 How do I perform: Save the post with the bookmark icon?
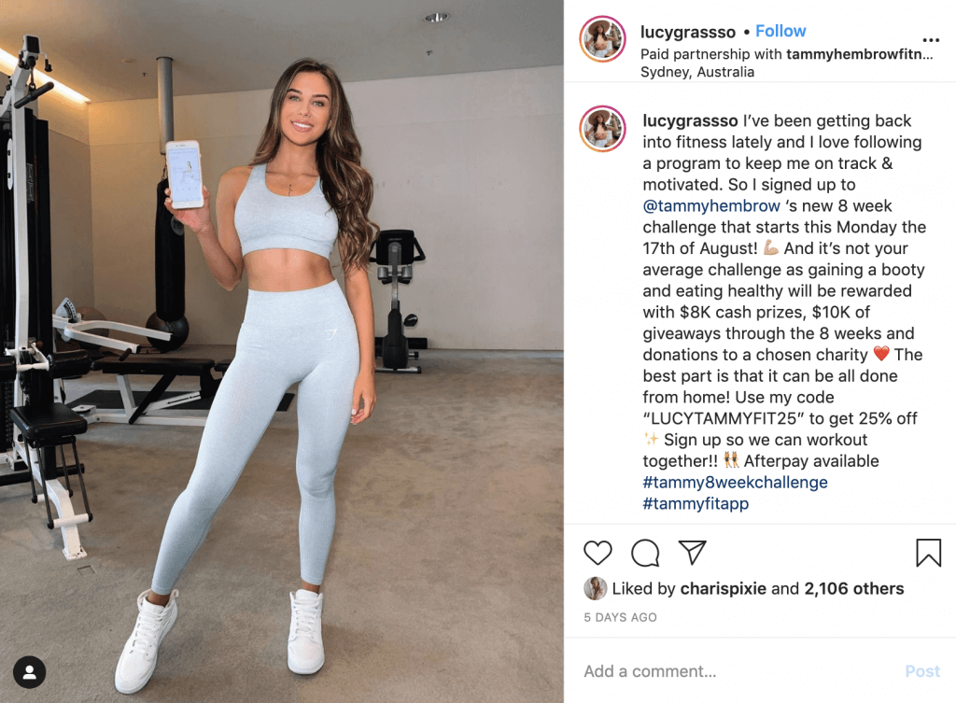pyautogui.click(x=928, y=553)
